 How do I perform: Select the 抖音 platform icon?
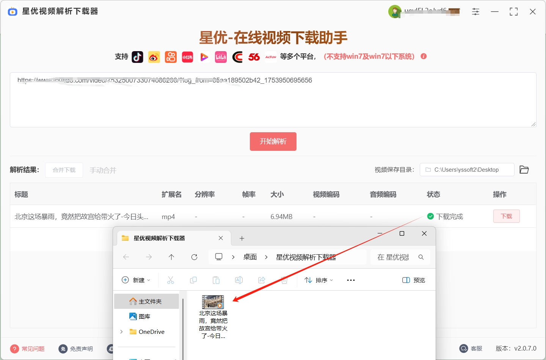(137, 57)
